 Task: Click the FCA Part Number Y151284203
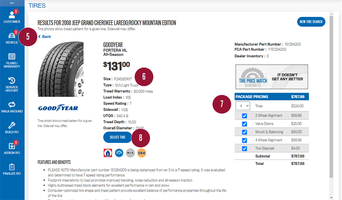[x=277, y=49]
